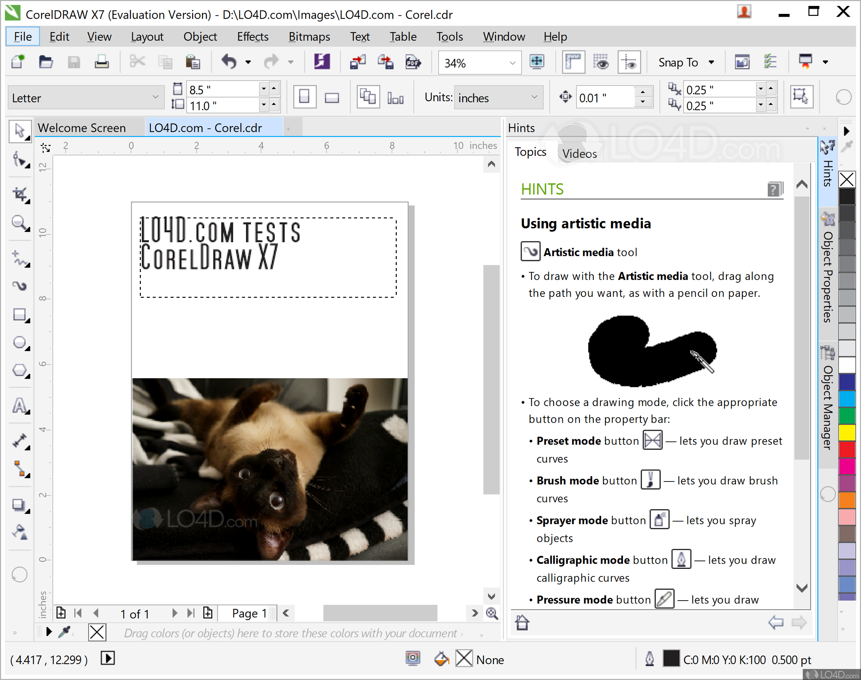This screenshot has width=861, height=680.
Task: Open the Bitmaps menu
Action: [309, 37]
